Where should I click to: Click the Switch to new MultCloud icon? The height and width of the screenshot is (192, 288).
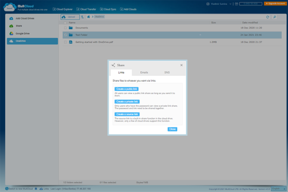tap(7, 189)
